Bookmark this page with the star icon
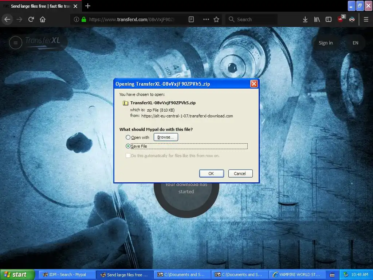373x280 pixels. tap(216, 19)
